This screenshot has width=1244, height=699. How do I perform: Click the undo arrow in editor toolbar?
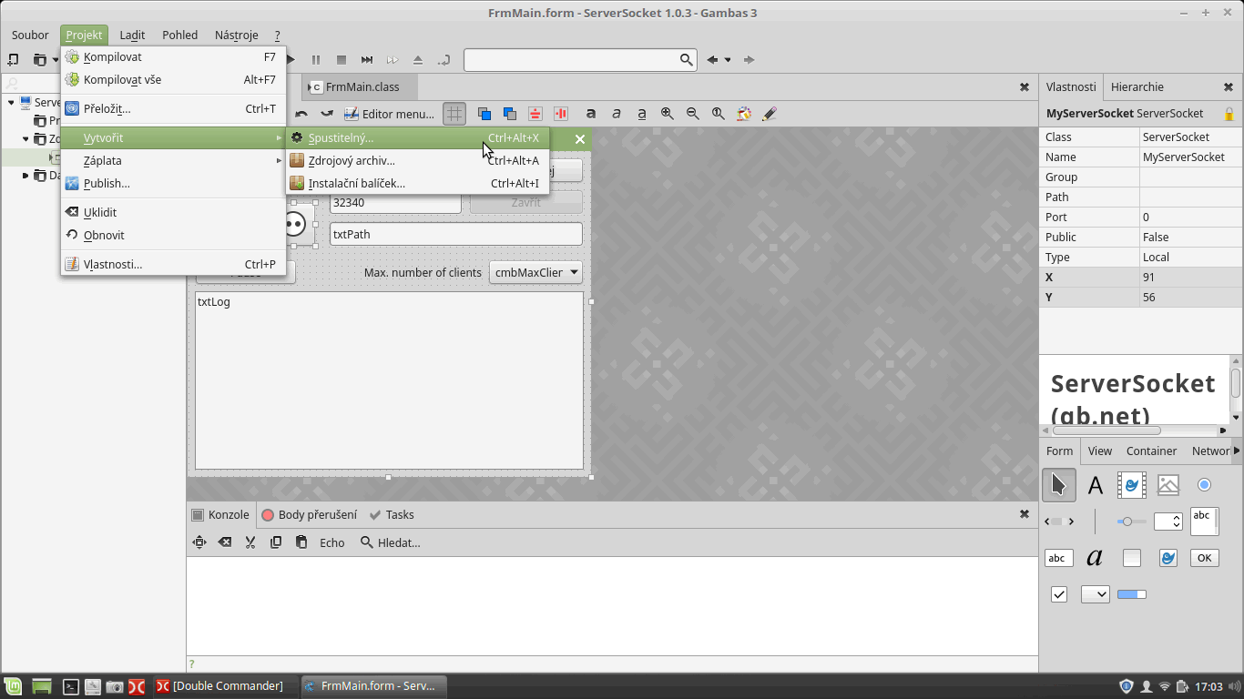[x=301, y=114]
